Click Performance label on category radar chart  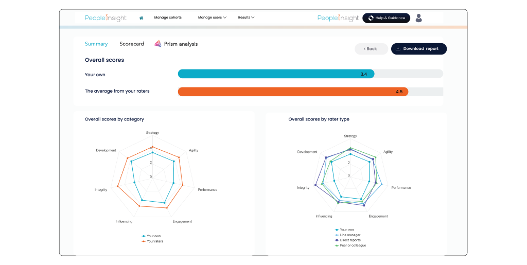207,190
